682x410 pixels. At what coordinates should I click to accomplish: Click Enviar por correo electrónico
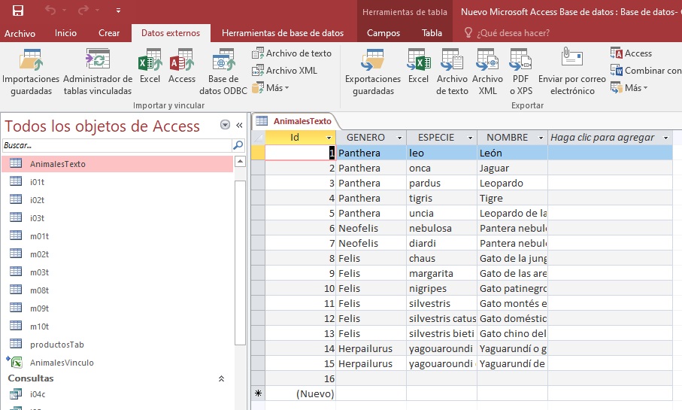coord(572,72)
